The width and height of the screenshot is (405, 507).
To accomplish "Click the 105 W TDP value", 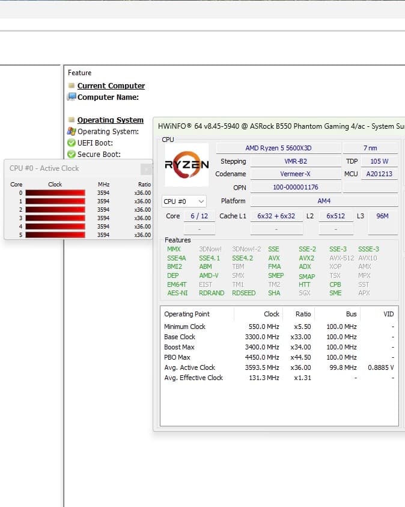I will pos(379,161).
